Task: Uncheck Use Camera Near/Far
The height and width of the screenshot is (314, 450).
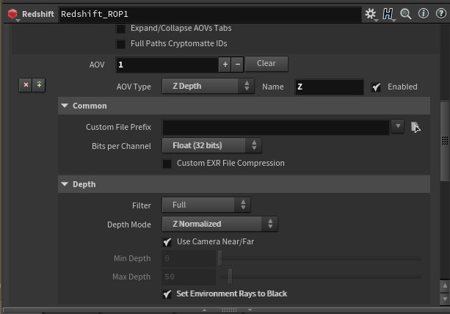Action: click(167, 241)
